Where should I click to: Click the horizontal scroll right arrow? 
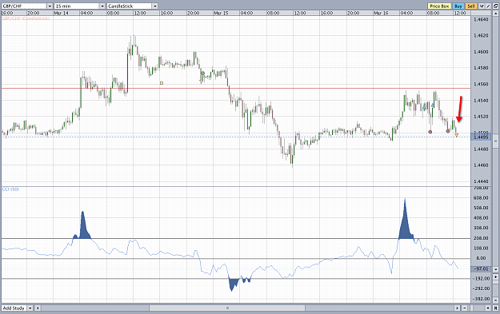pyautogui.click(x=458, y=308)
